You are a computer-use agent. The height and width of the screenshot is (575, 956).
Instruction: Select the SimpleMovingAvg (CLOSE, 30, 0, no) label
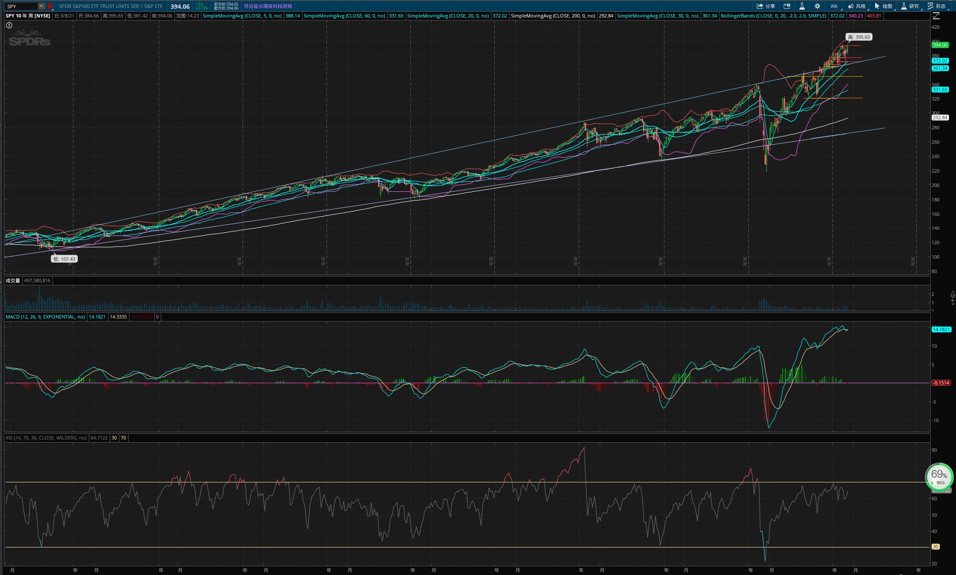coord(658,16)
